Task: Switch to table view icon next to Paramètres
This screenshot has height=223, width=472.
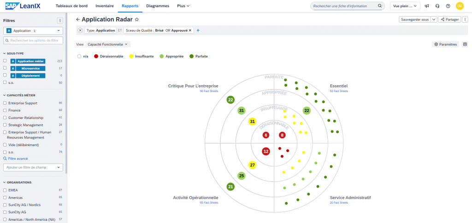Action: pos(465,44)
